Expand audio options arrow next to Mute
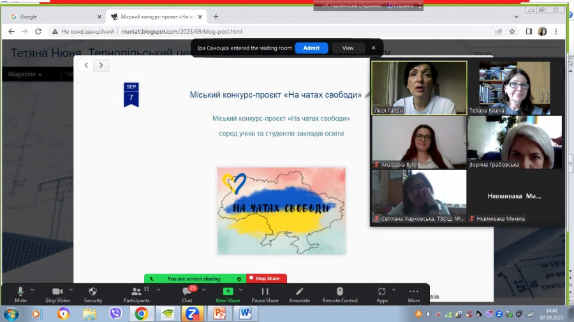574x322 pixels. pyautogui.click(x=34, y=289)
